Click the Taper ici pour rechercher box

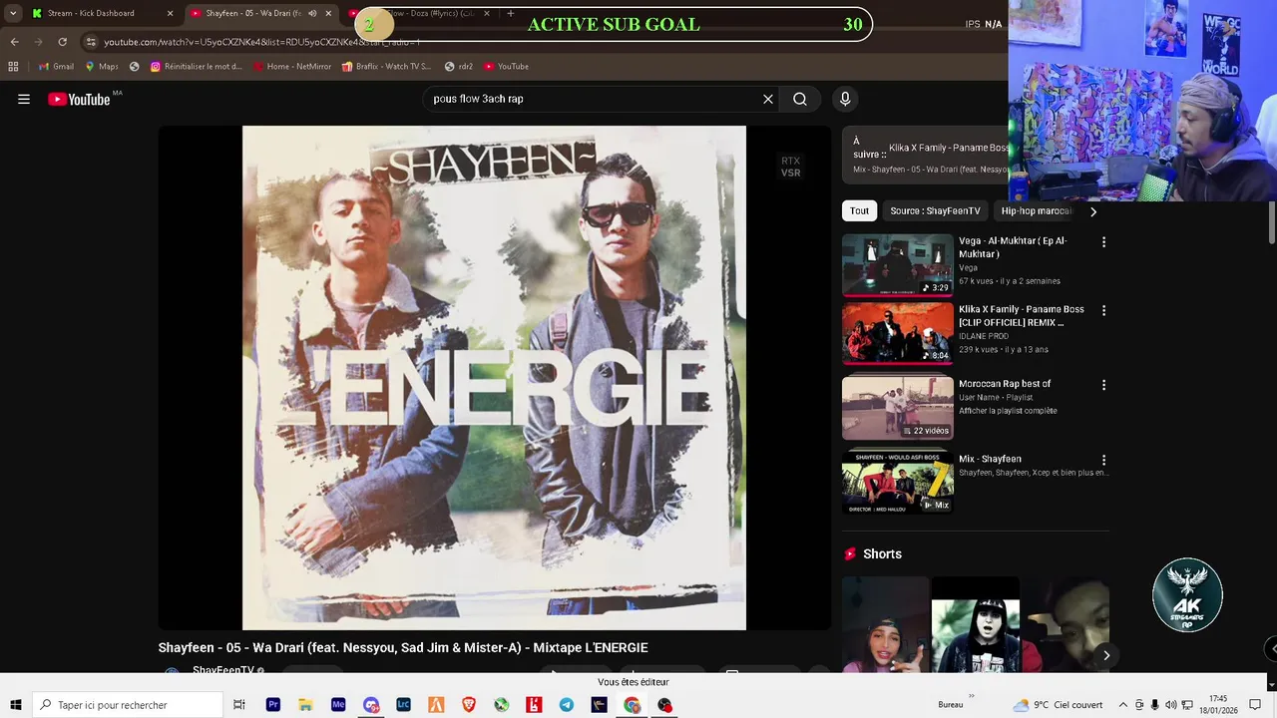click(x=127, y=705)
